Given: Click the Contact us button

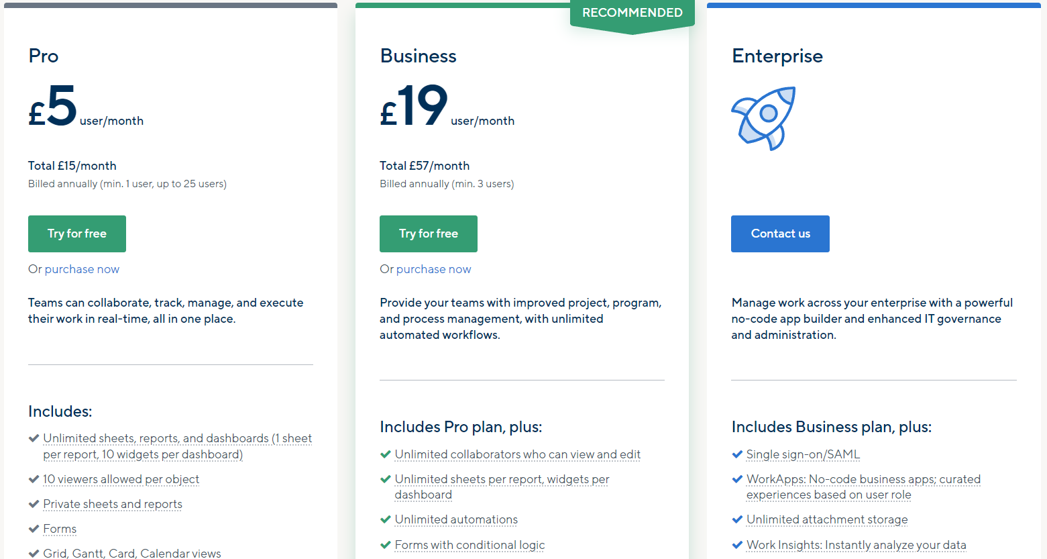Looking at the screenshot, I should pos(780,234).
